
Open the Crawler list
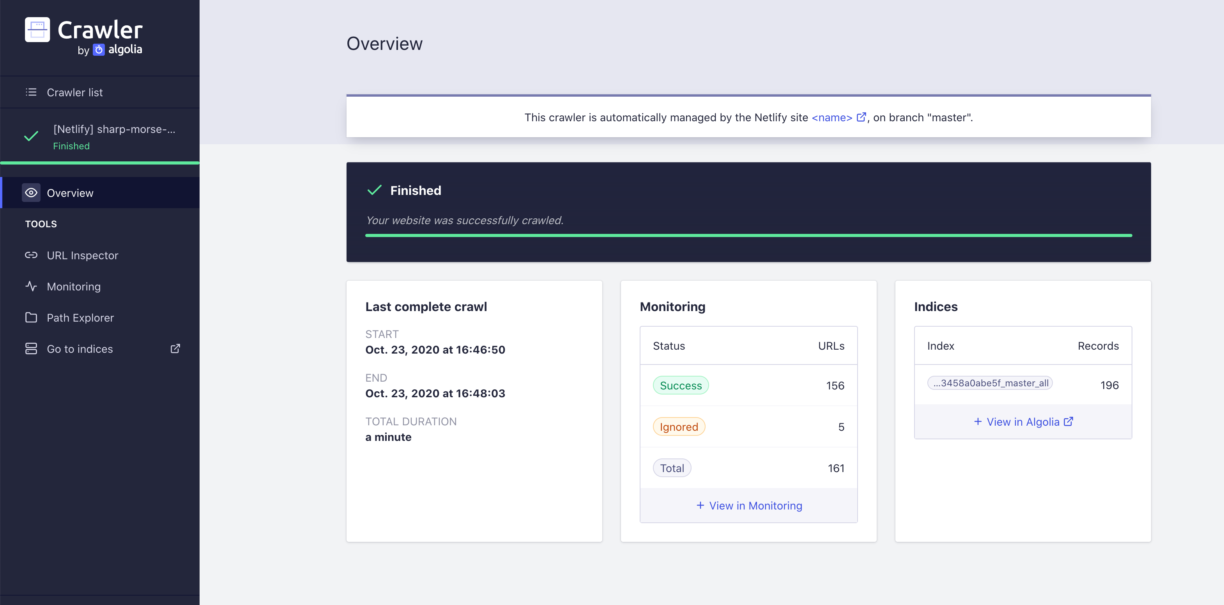(100, 92)
